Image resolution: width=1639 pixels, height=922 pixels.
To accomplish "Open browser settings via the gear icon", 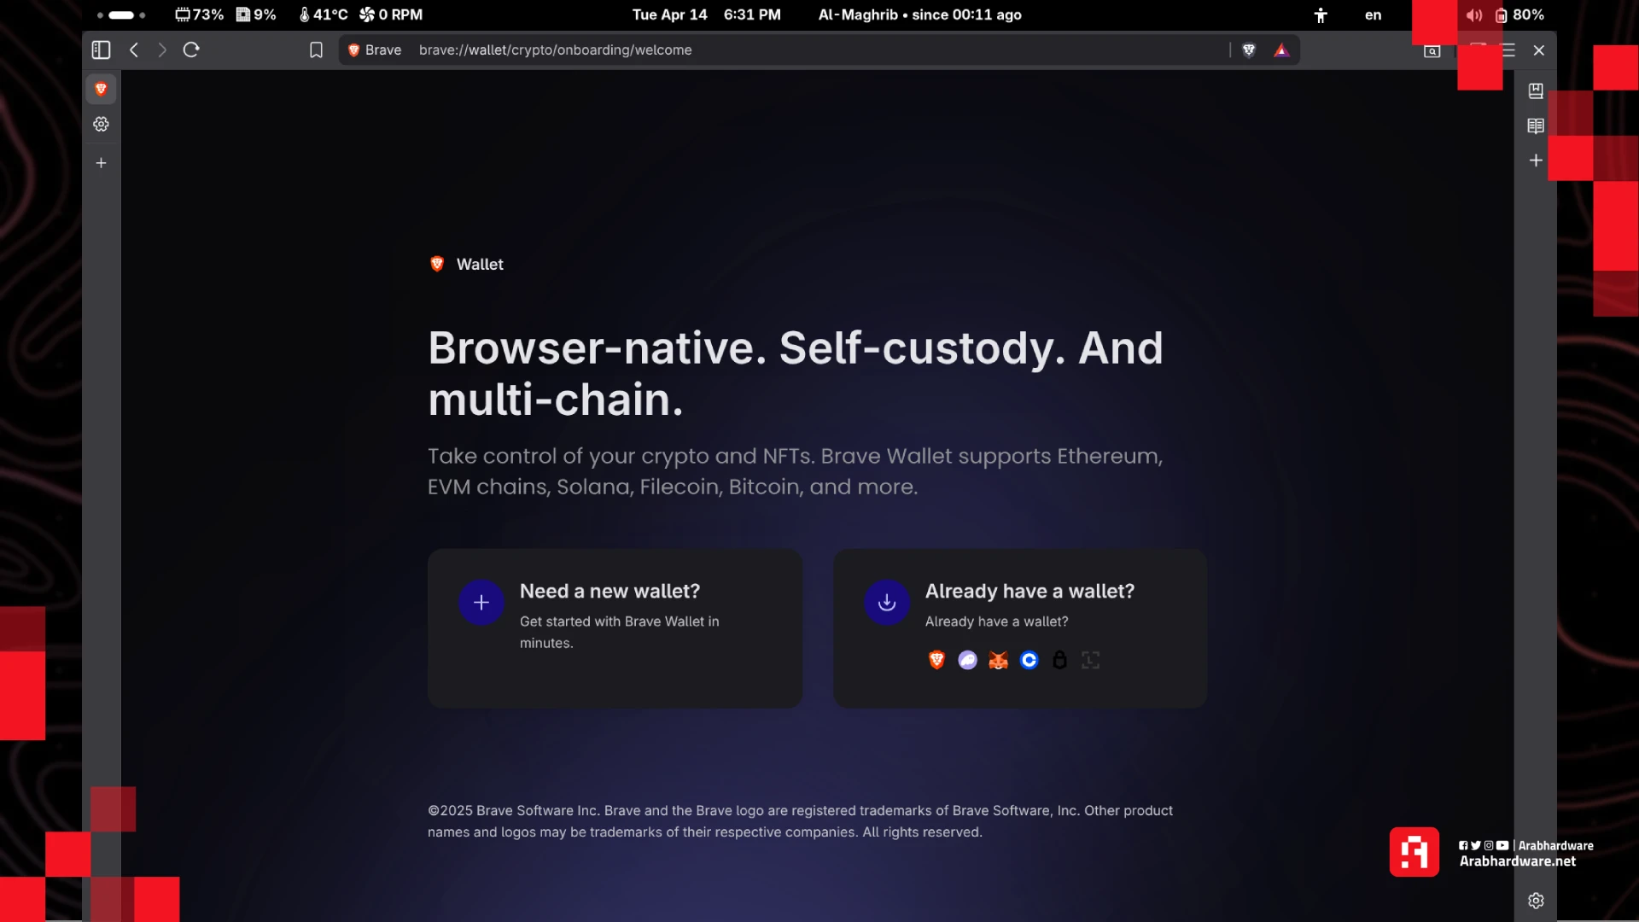I will (101, 124).
